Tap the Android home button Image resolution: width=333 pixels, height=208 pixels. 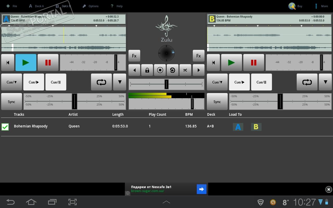[x=31, y=202]
